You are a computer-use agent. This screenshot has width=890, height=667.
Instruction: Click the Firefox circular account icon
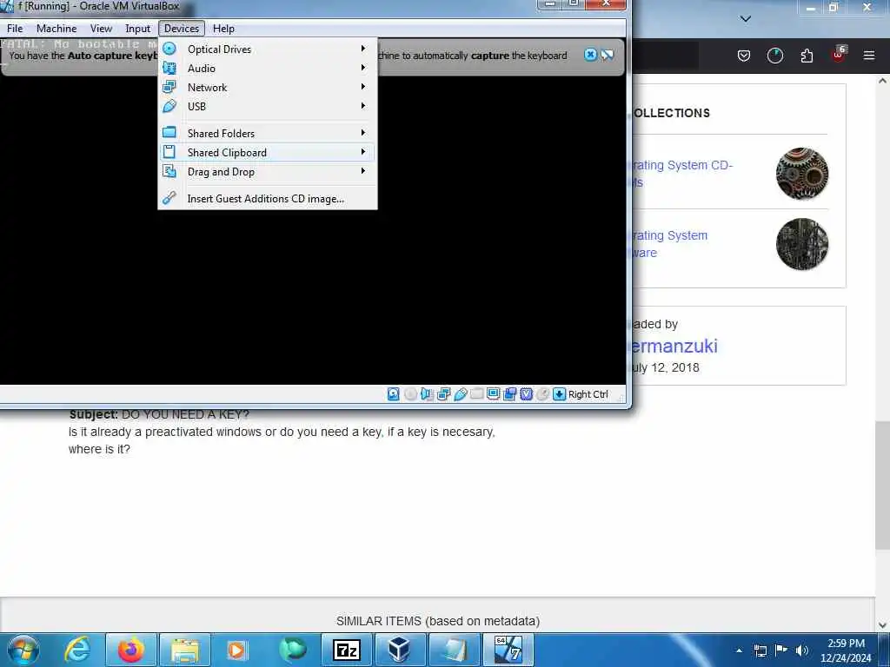click(x=774, y=56)
